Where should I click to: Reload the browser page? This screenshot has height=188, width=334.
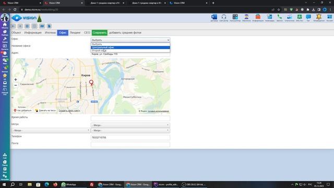[15, 9]
